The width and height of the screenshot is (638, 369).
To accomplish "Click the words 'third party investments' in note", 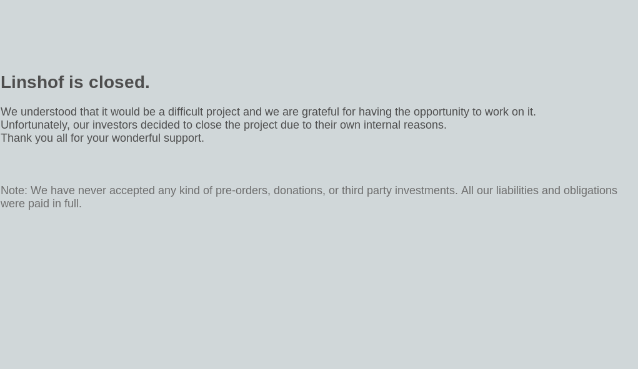I will click(399, 190).
